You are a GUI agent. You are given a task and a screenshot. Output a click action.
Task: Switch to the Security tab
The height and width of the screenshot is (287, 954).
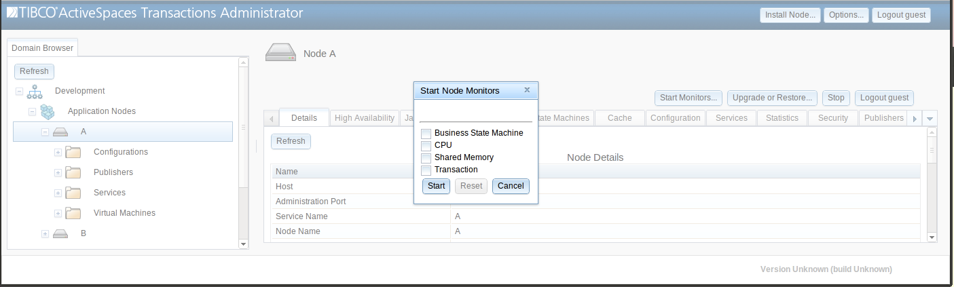tap(833, 118)
